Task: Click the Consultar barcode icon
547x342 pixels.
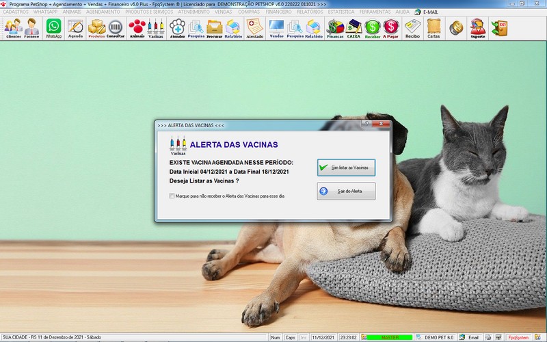Action: click(116, 28)
